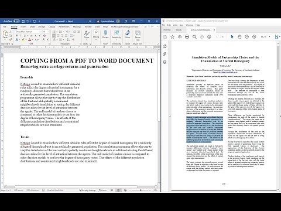Switch to the Design ribbon tab
Viewport: 281px width, 211px height.
coord(42,27)
